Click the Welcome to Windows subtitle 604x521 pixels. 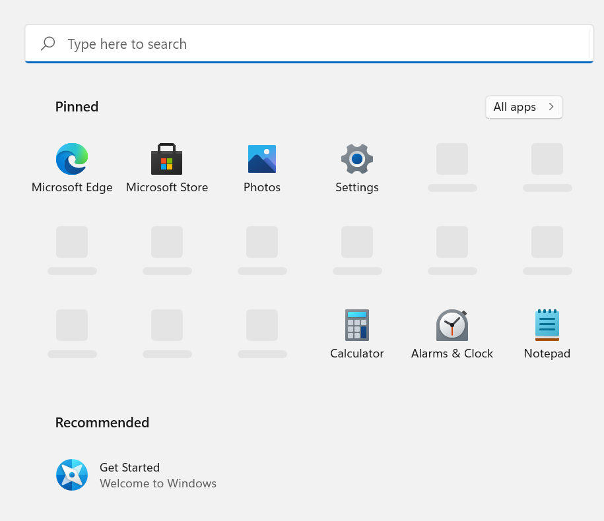pyautogui.click(x=158, y=483)
